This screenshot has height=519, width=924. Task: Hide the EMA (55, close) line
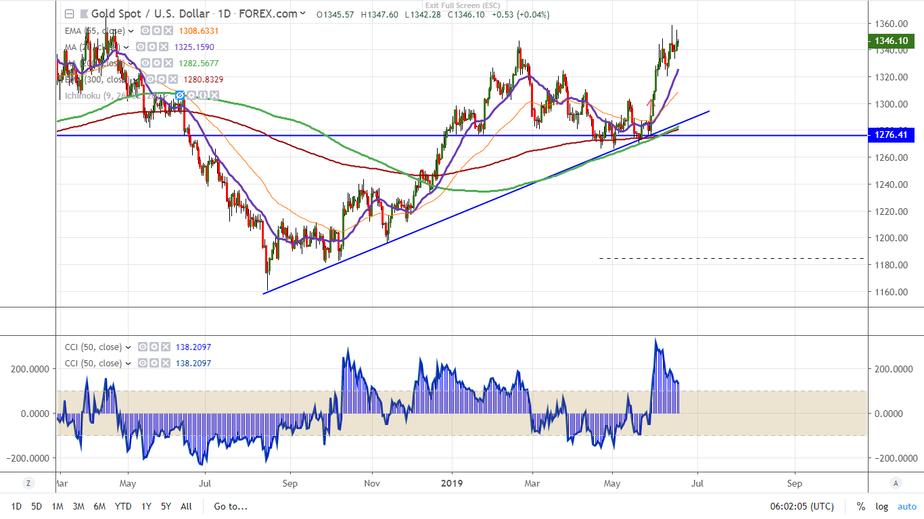pyautogui.click(x=145, y=31)
